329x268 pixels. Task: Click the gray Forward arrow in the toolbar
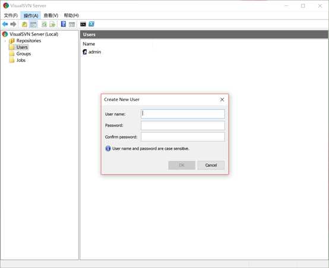pyautogui.click(x=13, y=24)
